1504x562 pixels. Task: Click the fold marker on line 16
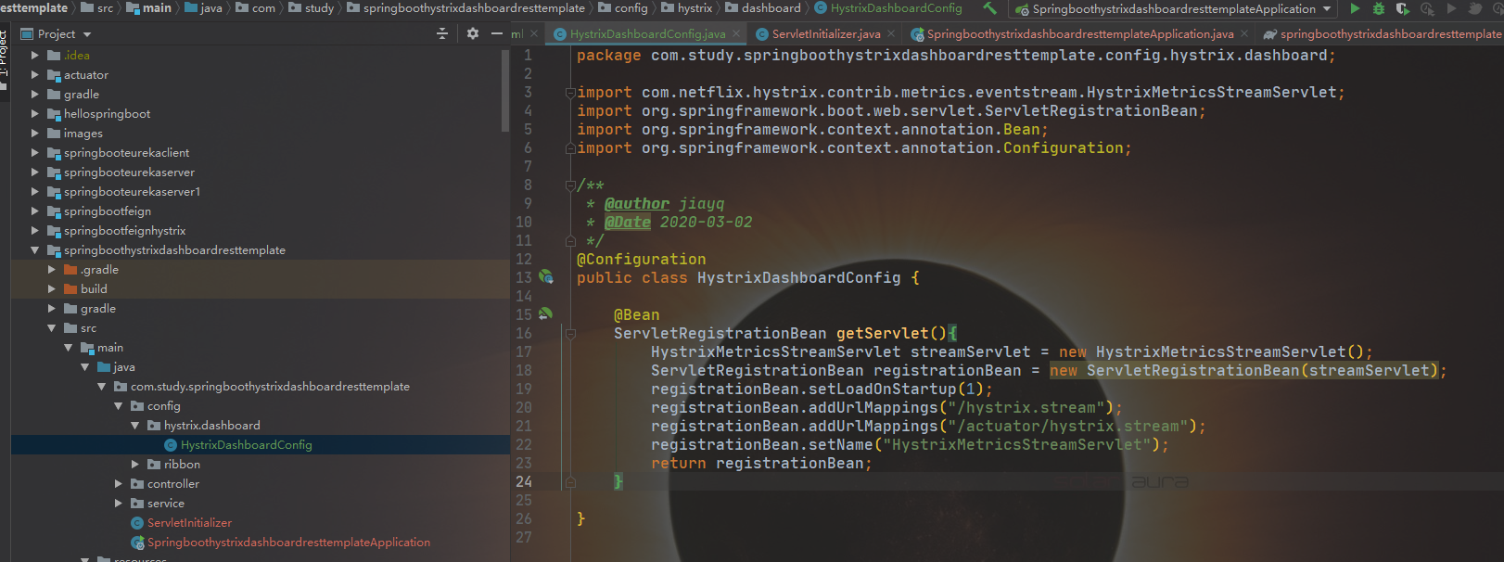point(570,333)
